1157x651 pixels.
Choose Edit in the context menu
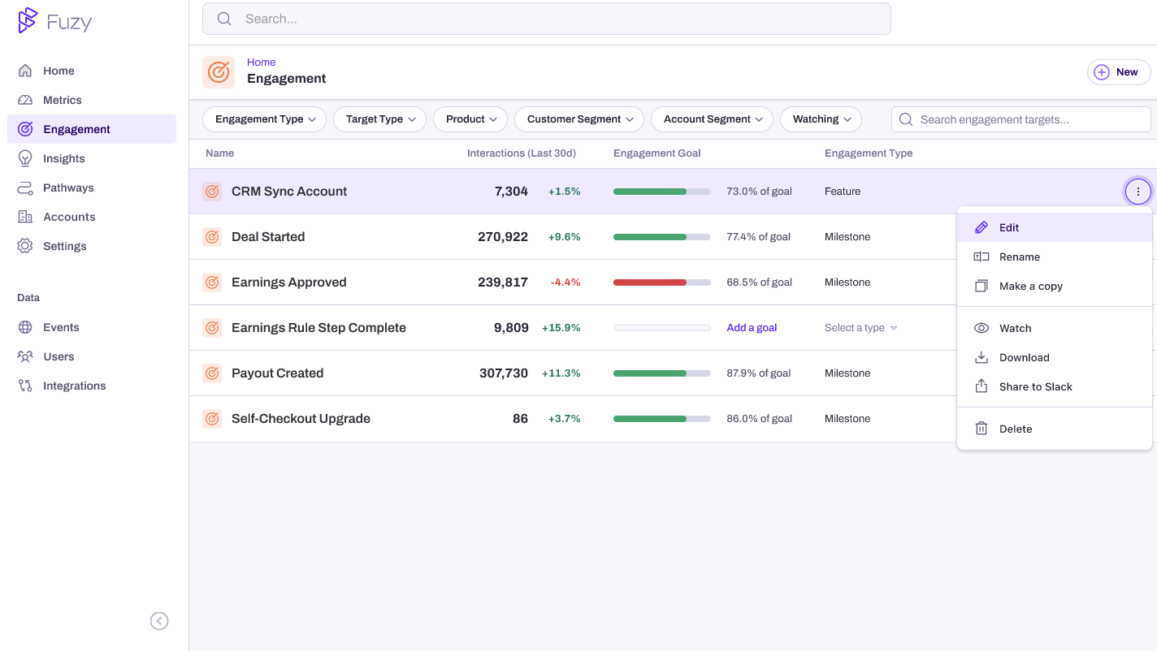click(x=1008, y=227)
